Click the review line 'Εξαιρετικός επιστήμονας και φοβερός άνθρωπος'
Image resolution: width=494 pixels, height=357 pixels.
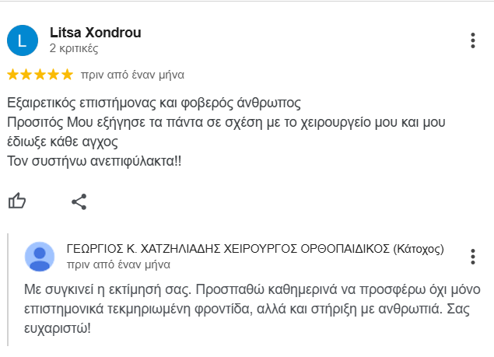click(x=154, y=103)
